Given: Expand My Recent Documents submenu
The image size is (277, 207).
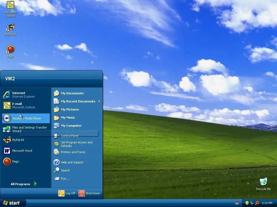Looking at the screenshot, I should point(77,101).
